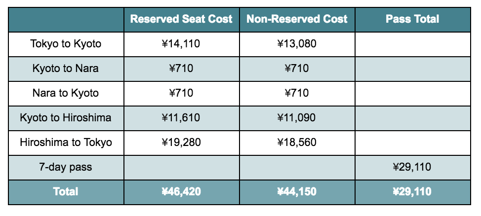This screenshot has width=481, height=216.
Task: Select the Reserved Seat Cost header cell
Action: pyautogui.click(x=182, y=20)
